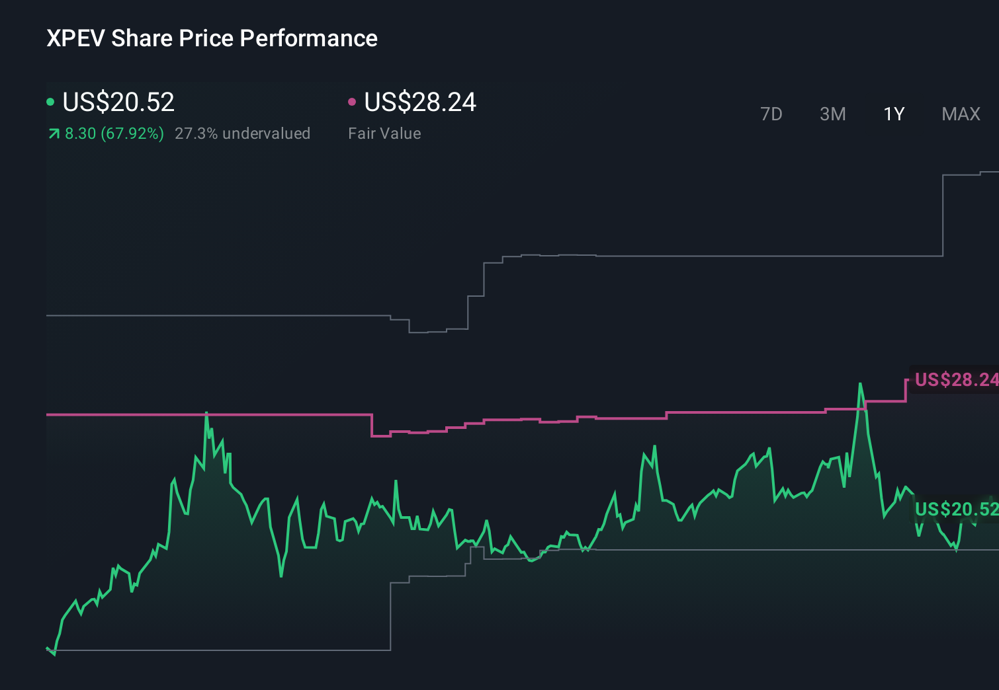Image resolution: width=999 pixels, height=690 pixels.
Task: Click the green US$20.52 chart end label
Action: (956, 509)
